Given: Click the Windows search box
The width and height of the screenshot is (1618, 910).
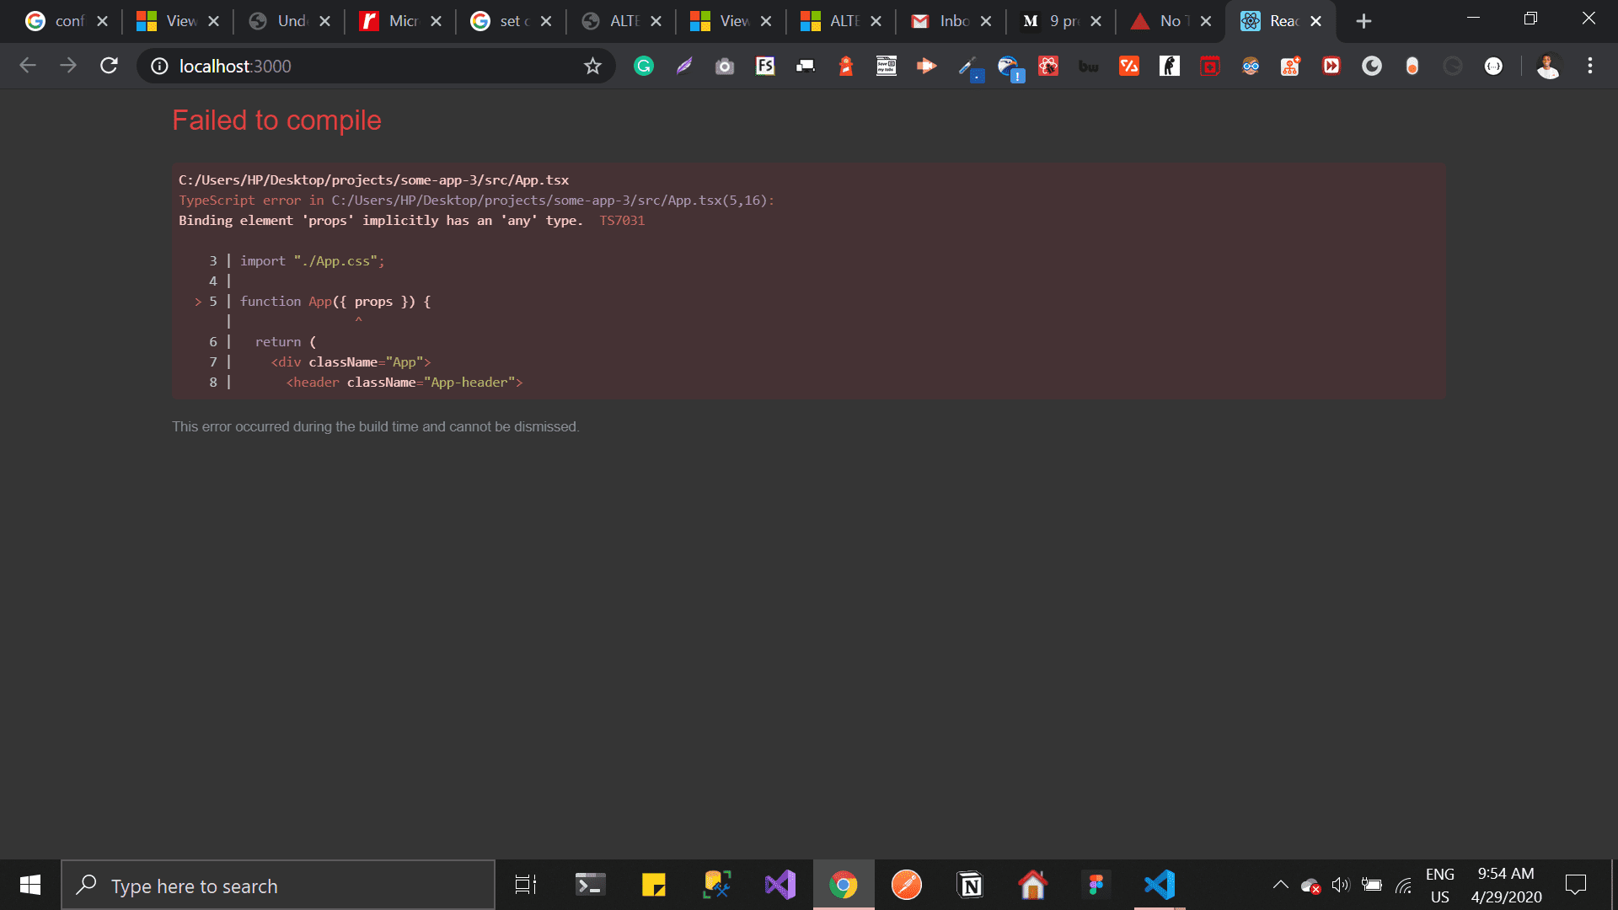Looking at the screenshot, I should point(278,886).
